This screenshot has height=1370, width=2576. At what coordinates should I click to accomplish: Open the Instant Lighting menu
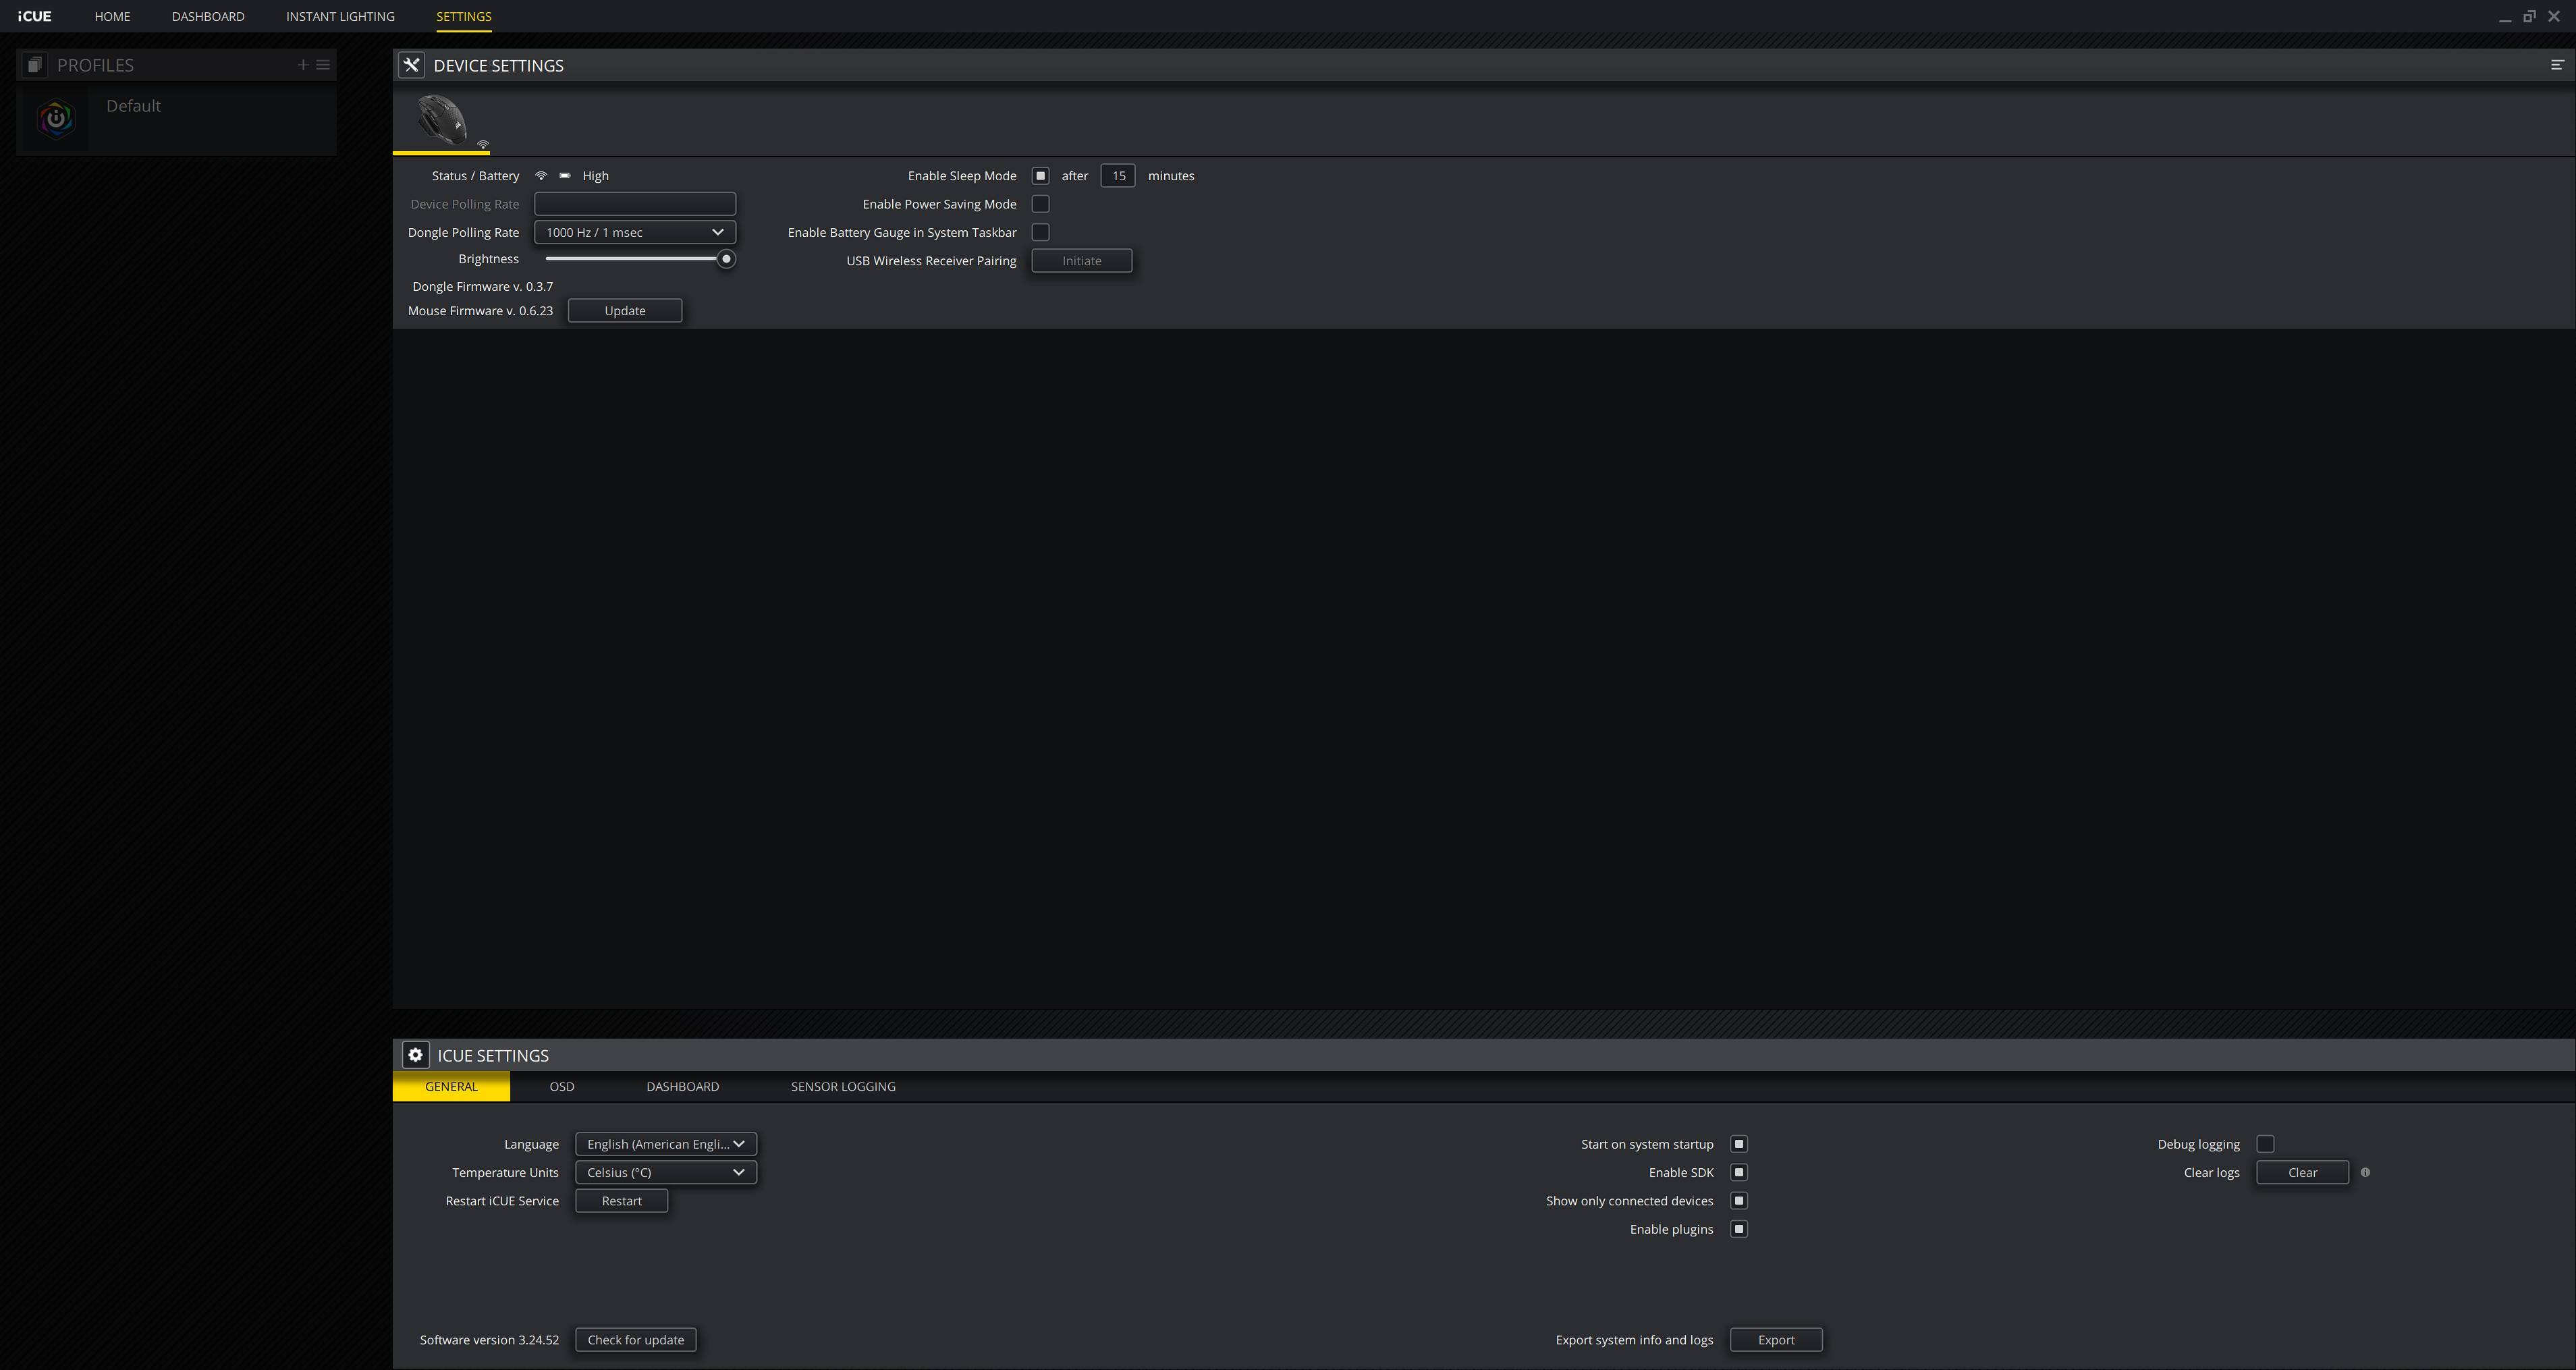point(340,16)
